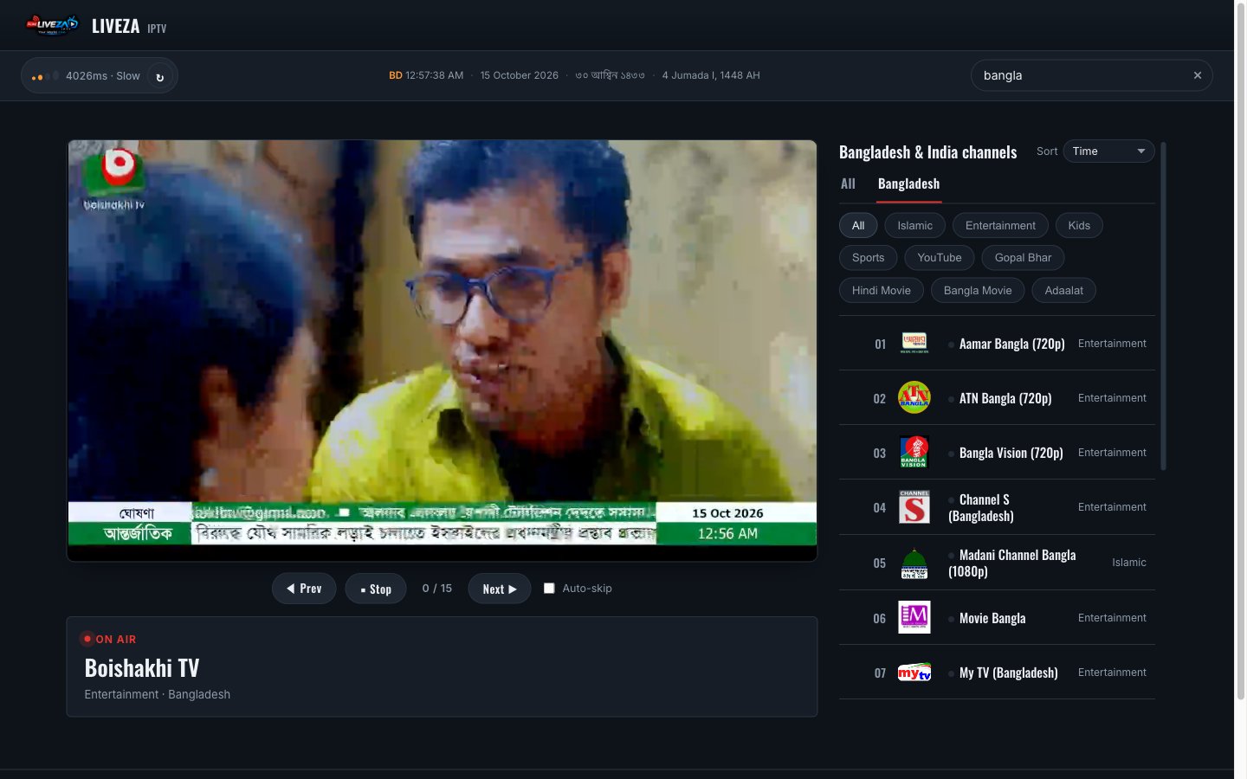Filter by Bangla Movie category
Image resolution: width=1247 pixels, height=779 pixels.
click(978, 291)
